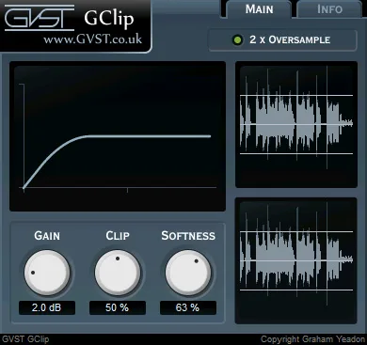Switch to the Info tab
Viewport: 367px width, 345px height.
point(329,9)
